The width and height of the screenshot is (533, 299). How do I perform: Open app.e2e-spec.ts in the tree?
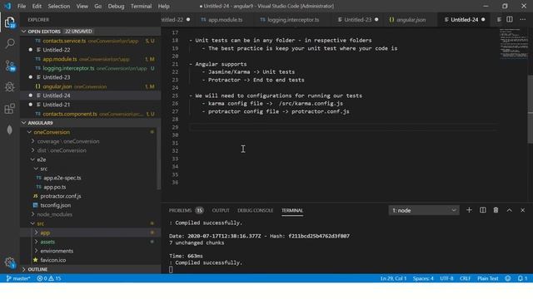point(62,178)
